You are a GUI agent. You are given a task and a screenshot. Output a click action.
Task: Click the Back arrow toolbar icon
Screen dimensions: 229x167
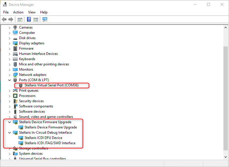(x=4, y=19)
